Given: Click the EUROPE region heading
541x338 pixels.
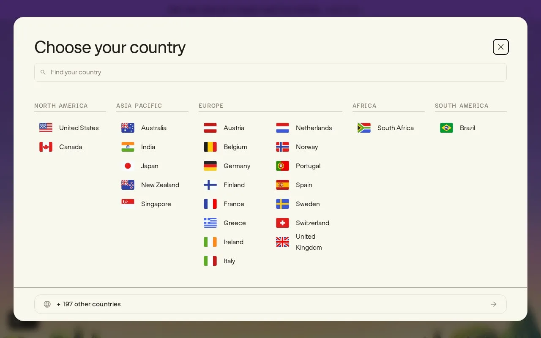Looking at the screenshot, I should point(211,106).
